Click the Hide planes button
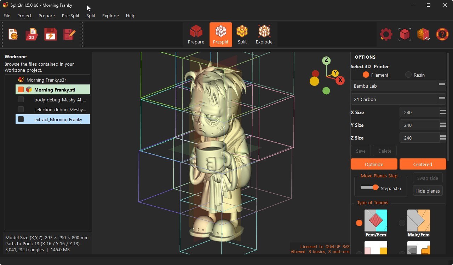Viewport: 453px width, 265px height. (428, 191)
